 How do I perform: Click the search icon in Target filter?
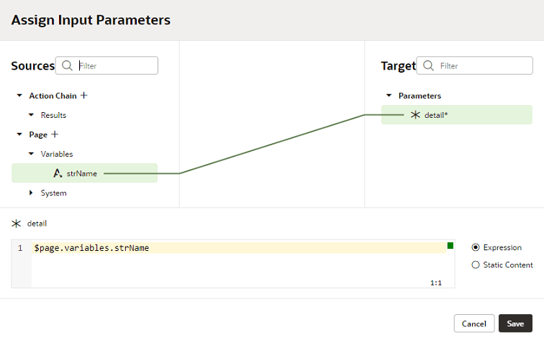coord(428,65)
